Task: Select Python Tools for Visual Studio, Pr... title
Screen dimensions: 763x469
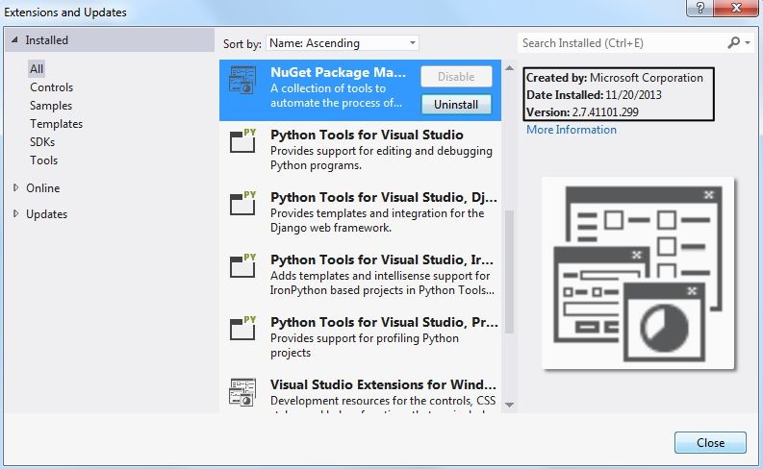Action: coord(385,322)
